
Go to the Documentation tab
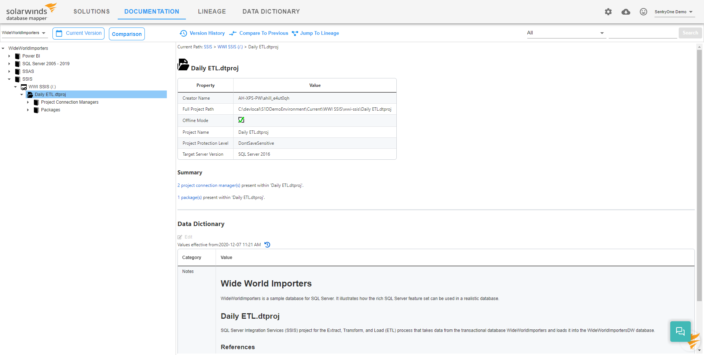coord(152,11)
